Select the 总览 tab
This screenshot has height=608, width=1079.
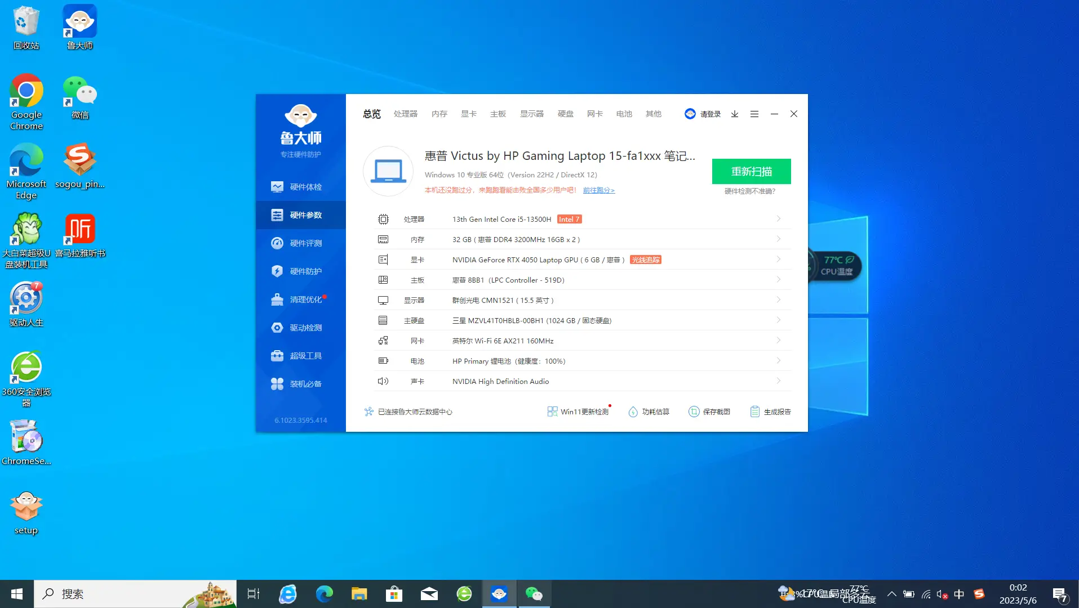coord(372,114)
